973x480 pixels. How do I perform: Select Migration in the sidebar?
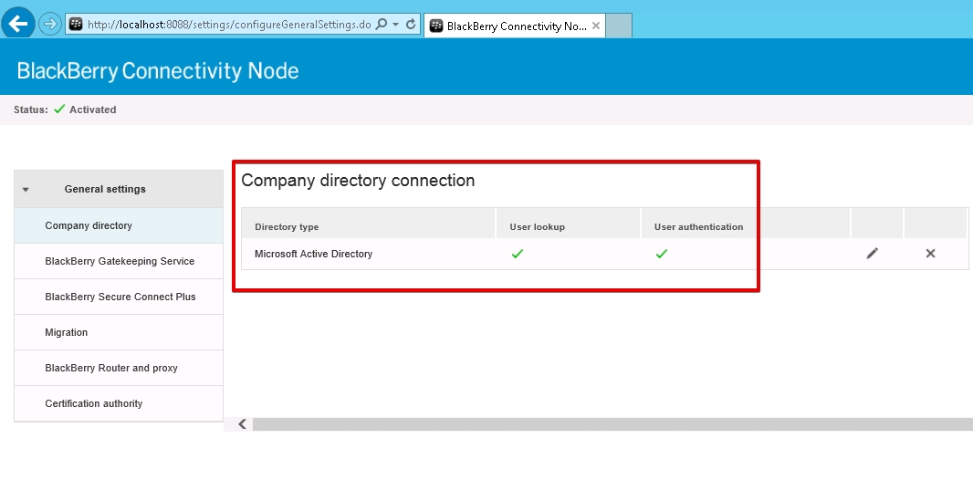pos(67,332)
